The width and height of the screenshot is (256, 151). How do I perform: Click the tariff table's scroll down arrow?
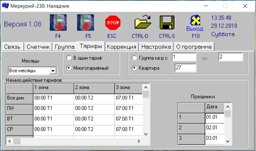(146, 134)
